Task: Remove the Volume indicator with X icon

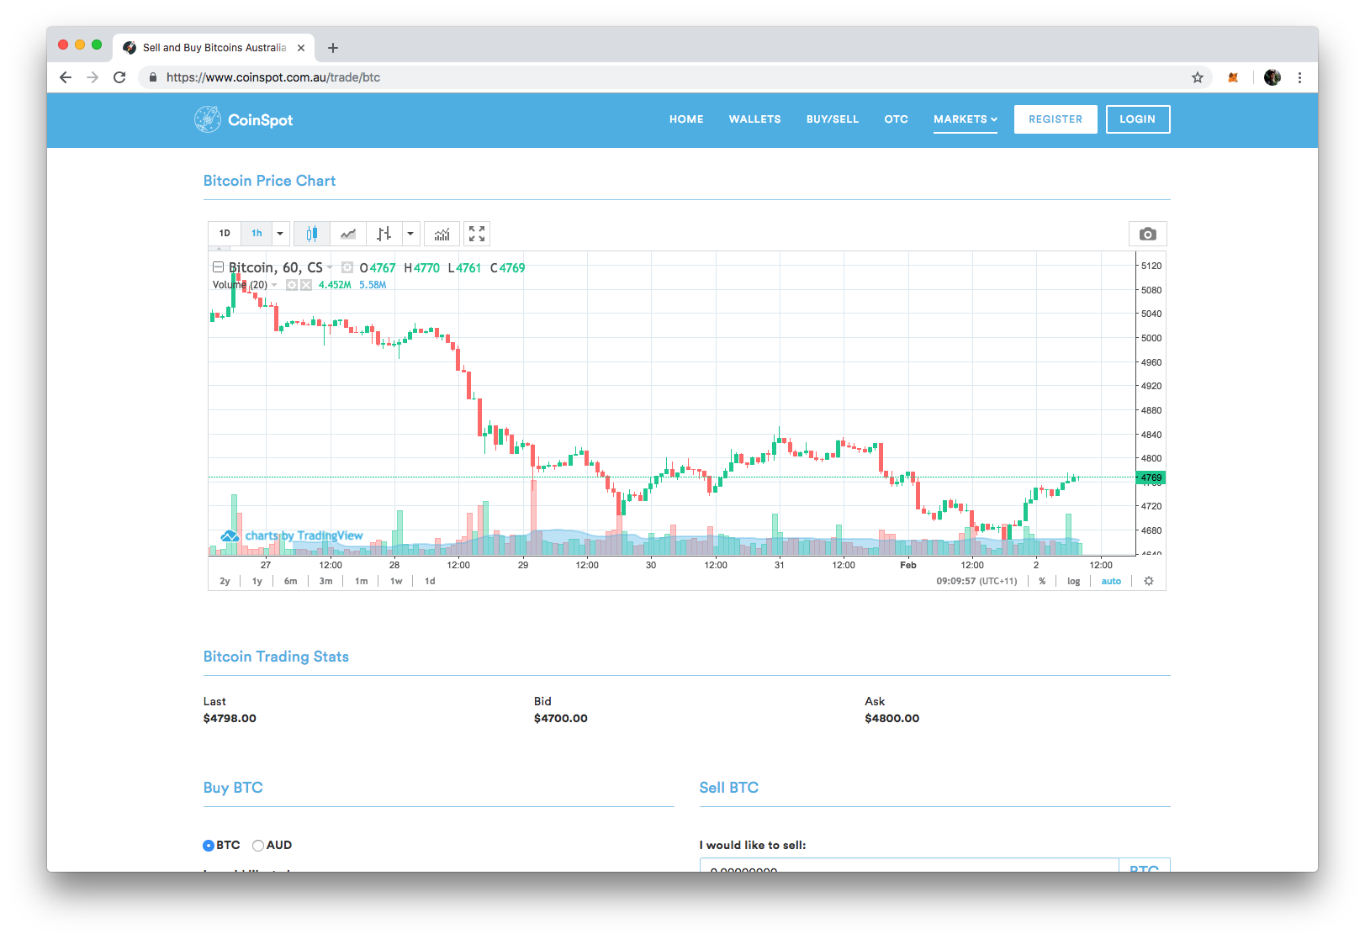Action: coord(306,285)
